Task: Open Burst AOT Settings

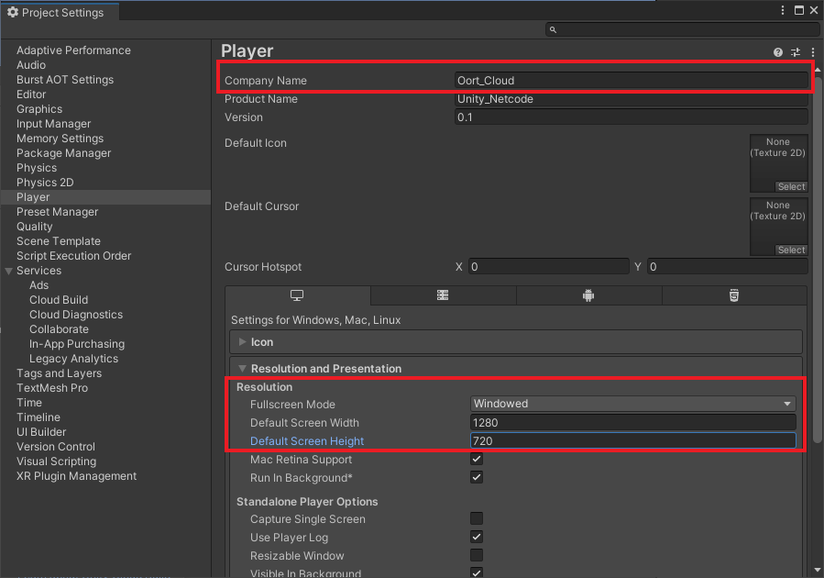Action: click(x=65, y=80)
